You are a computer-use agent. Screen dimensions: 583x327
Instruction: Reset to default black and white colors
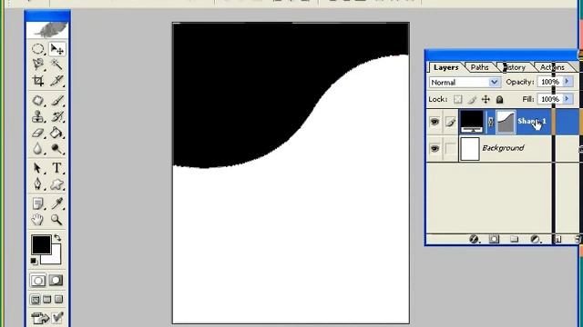34,261
